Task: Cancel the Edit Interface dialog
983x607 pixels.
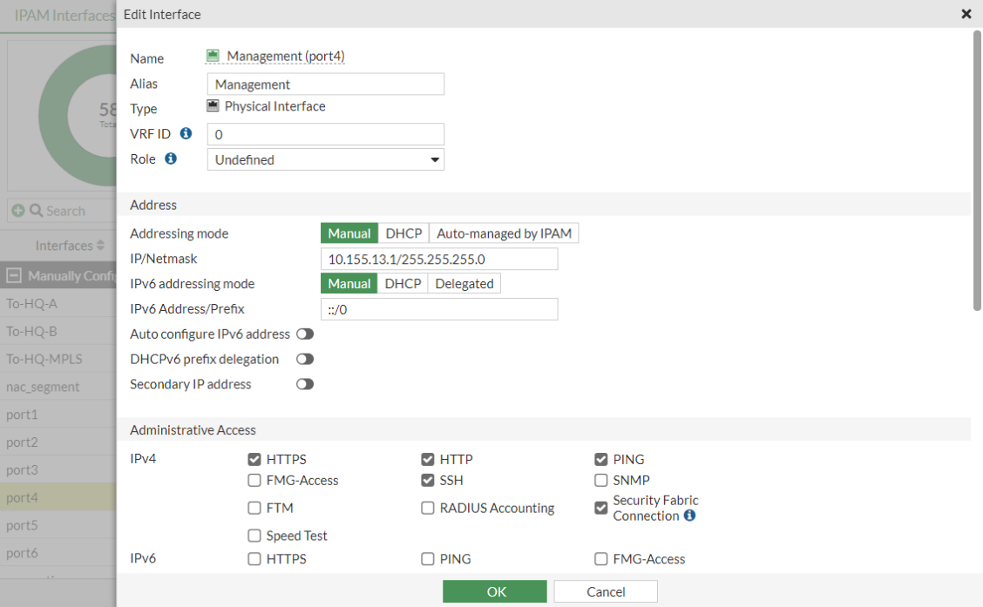Action: click(x=606, y=592)
